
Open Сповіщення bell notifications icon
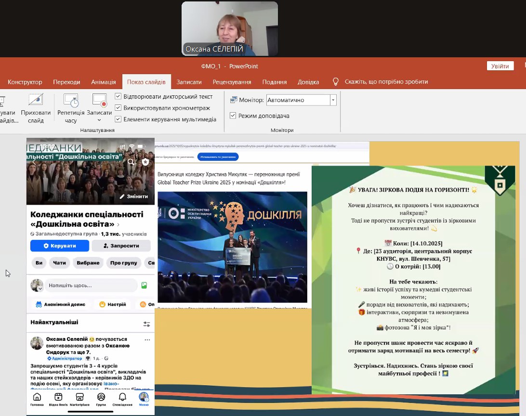pos(122,397)
